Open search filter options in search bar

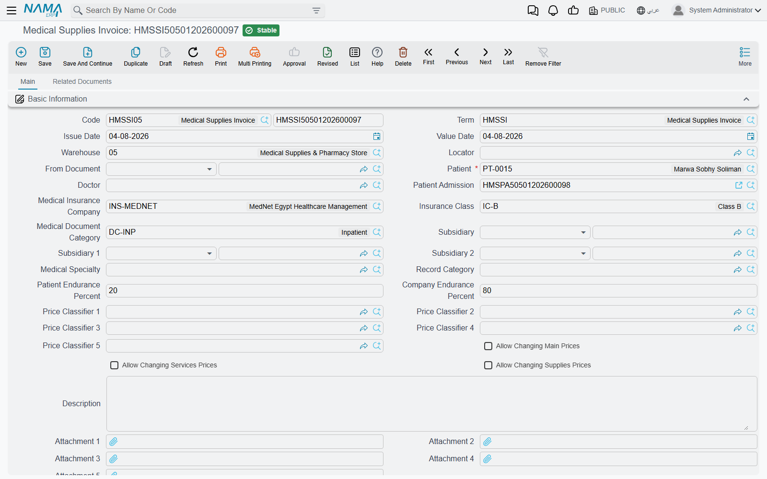tap(316, 11)
